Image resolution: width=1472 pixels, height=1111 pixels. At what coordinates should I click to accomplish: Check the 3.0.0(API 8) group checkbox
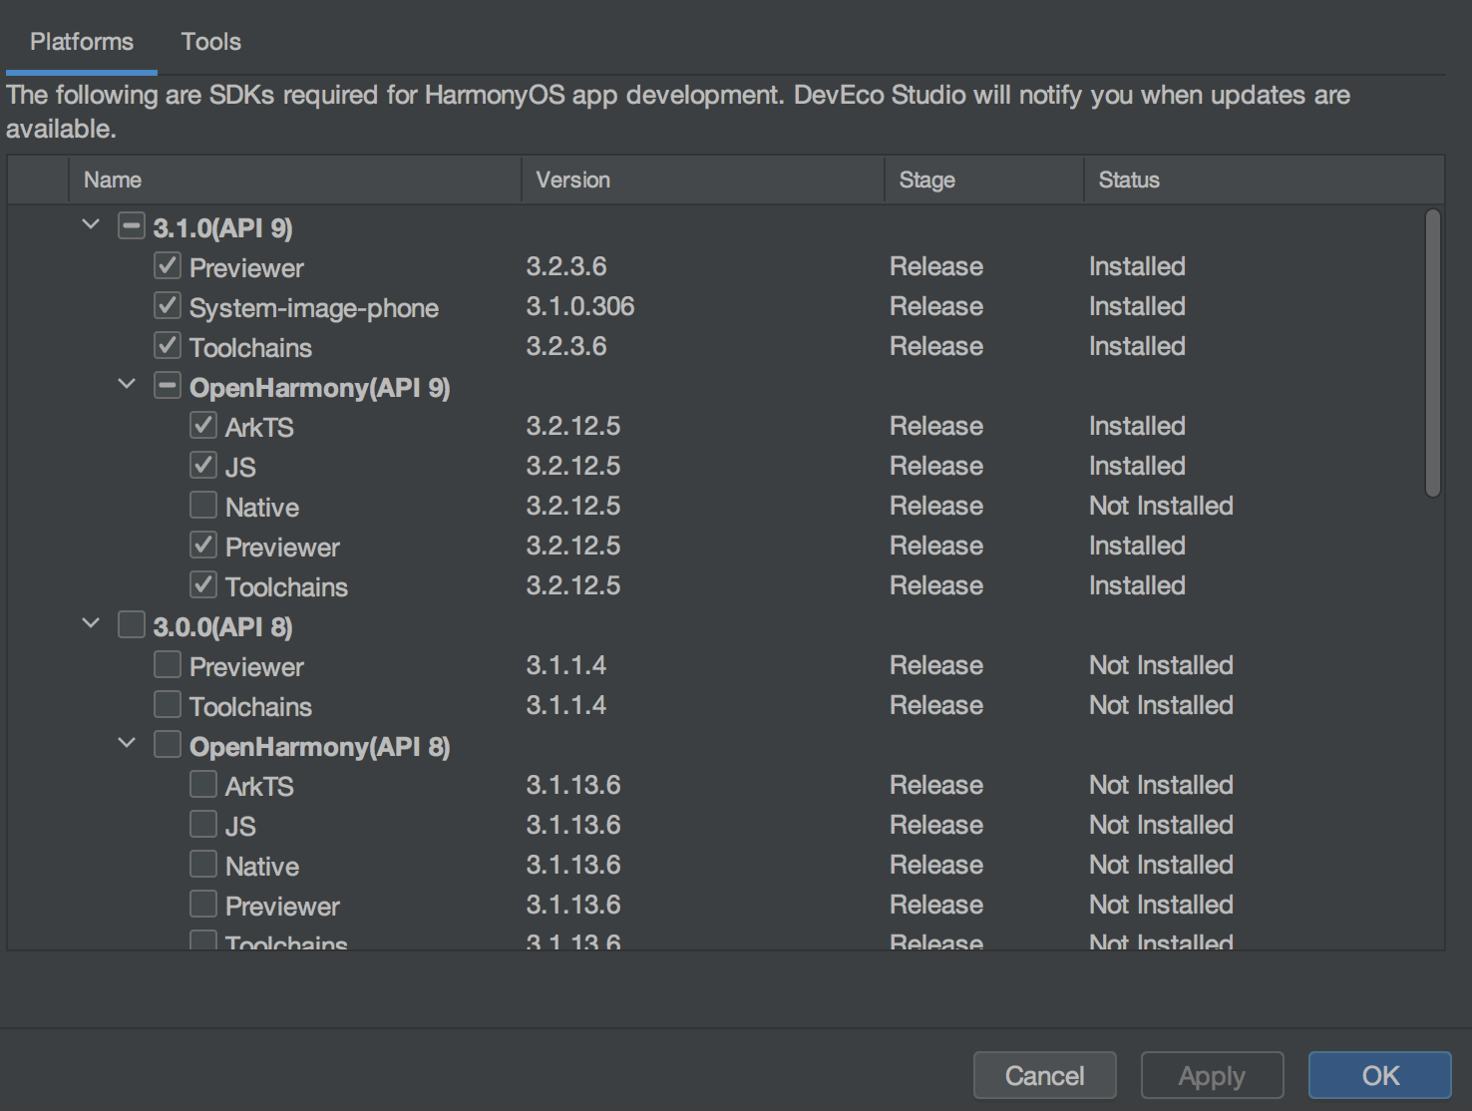132,624
